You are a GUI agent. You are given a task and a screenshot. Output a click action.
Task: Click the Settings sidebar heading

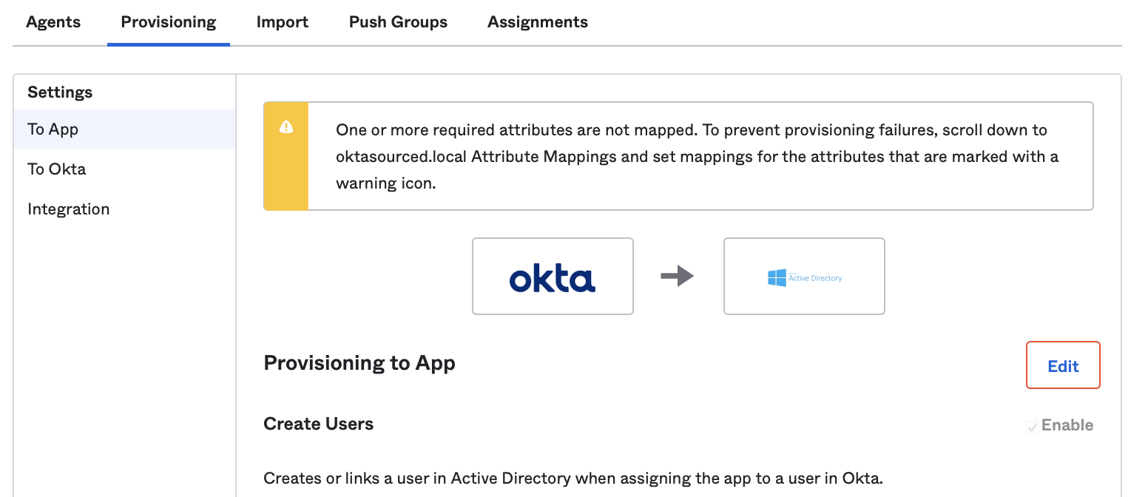click(60, 92)
